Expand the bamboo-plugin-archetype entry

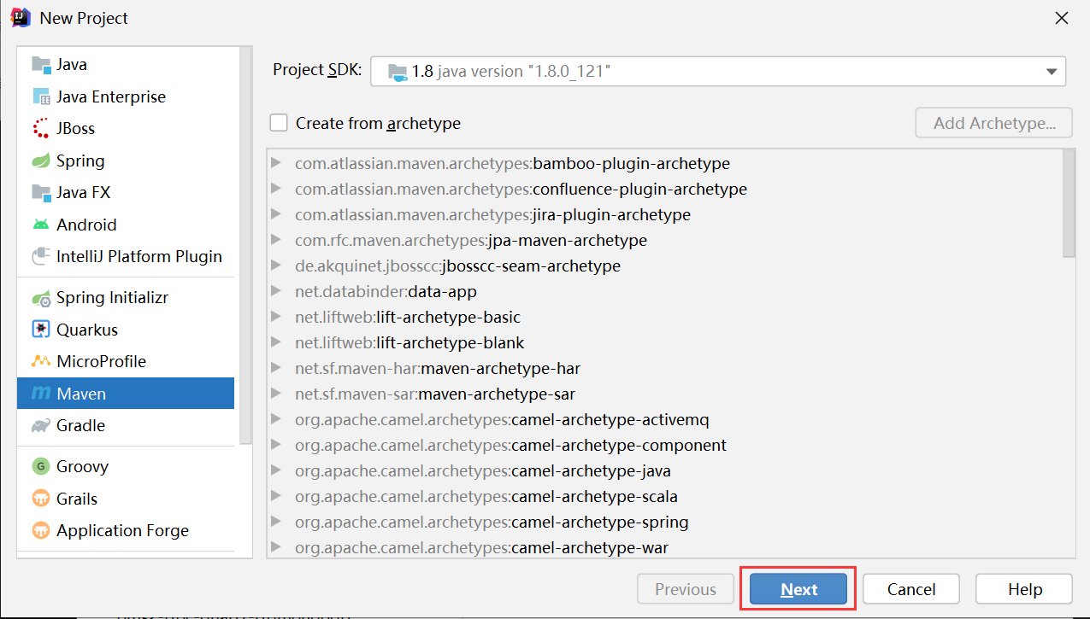tap(275, 163)
